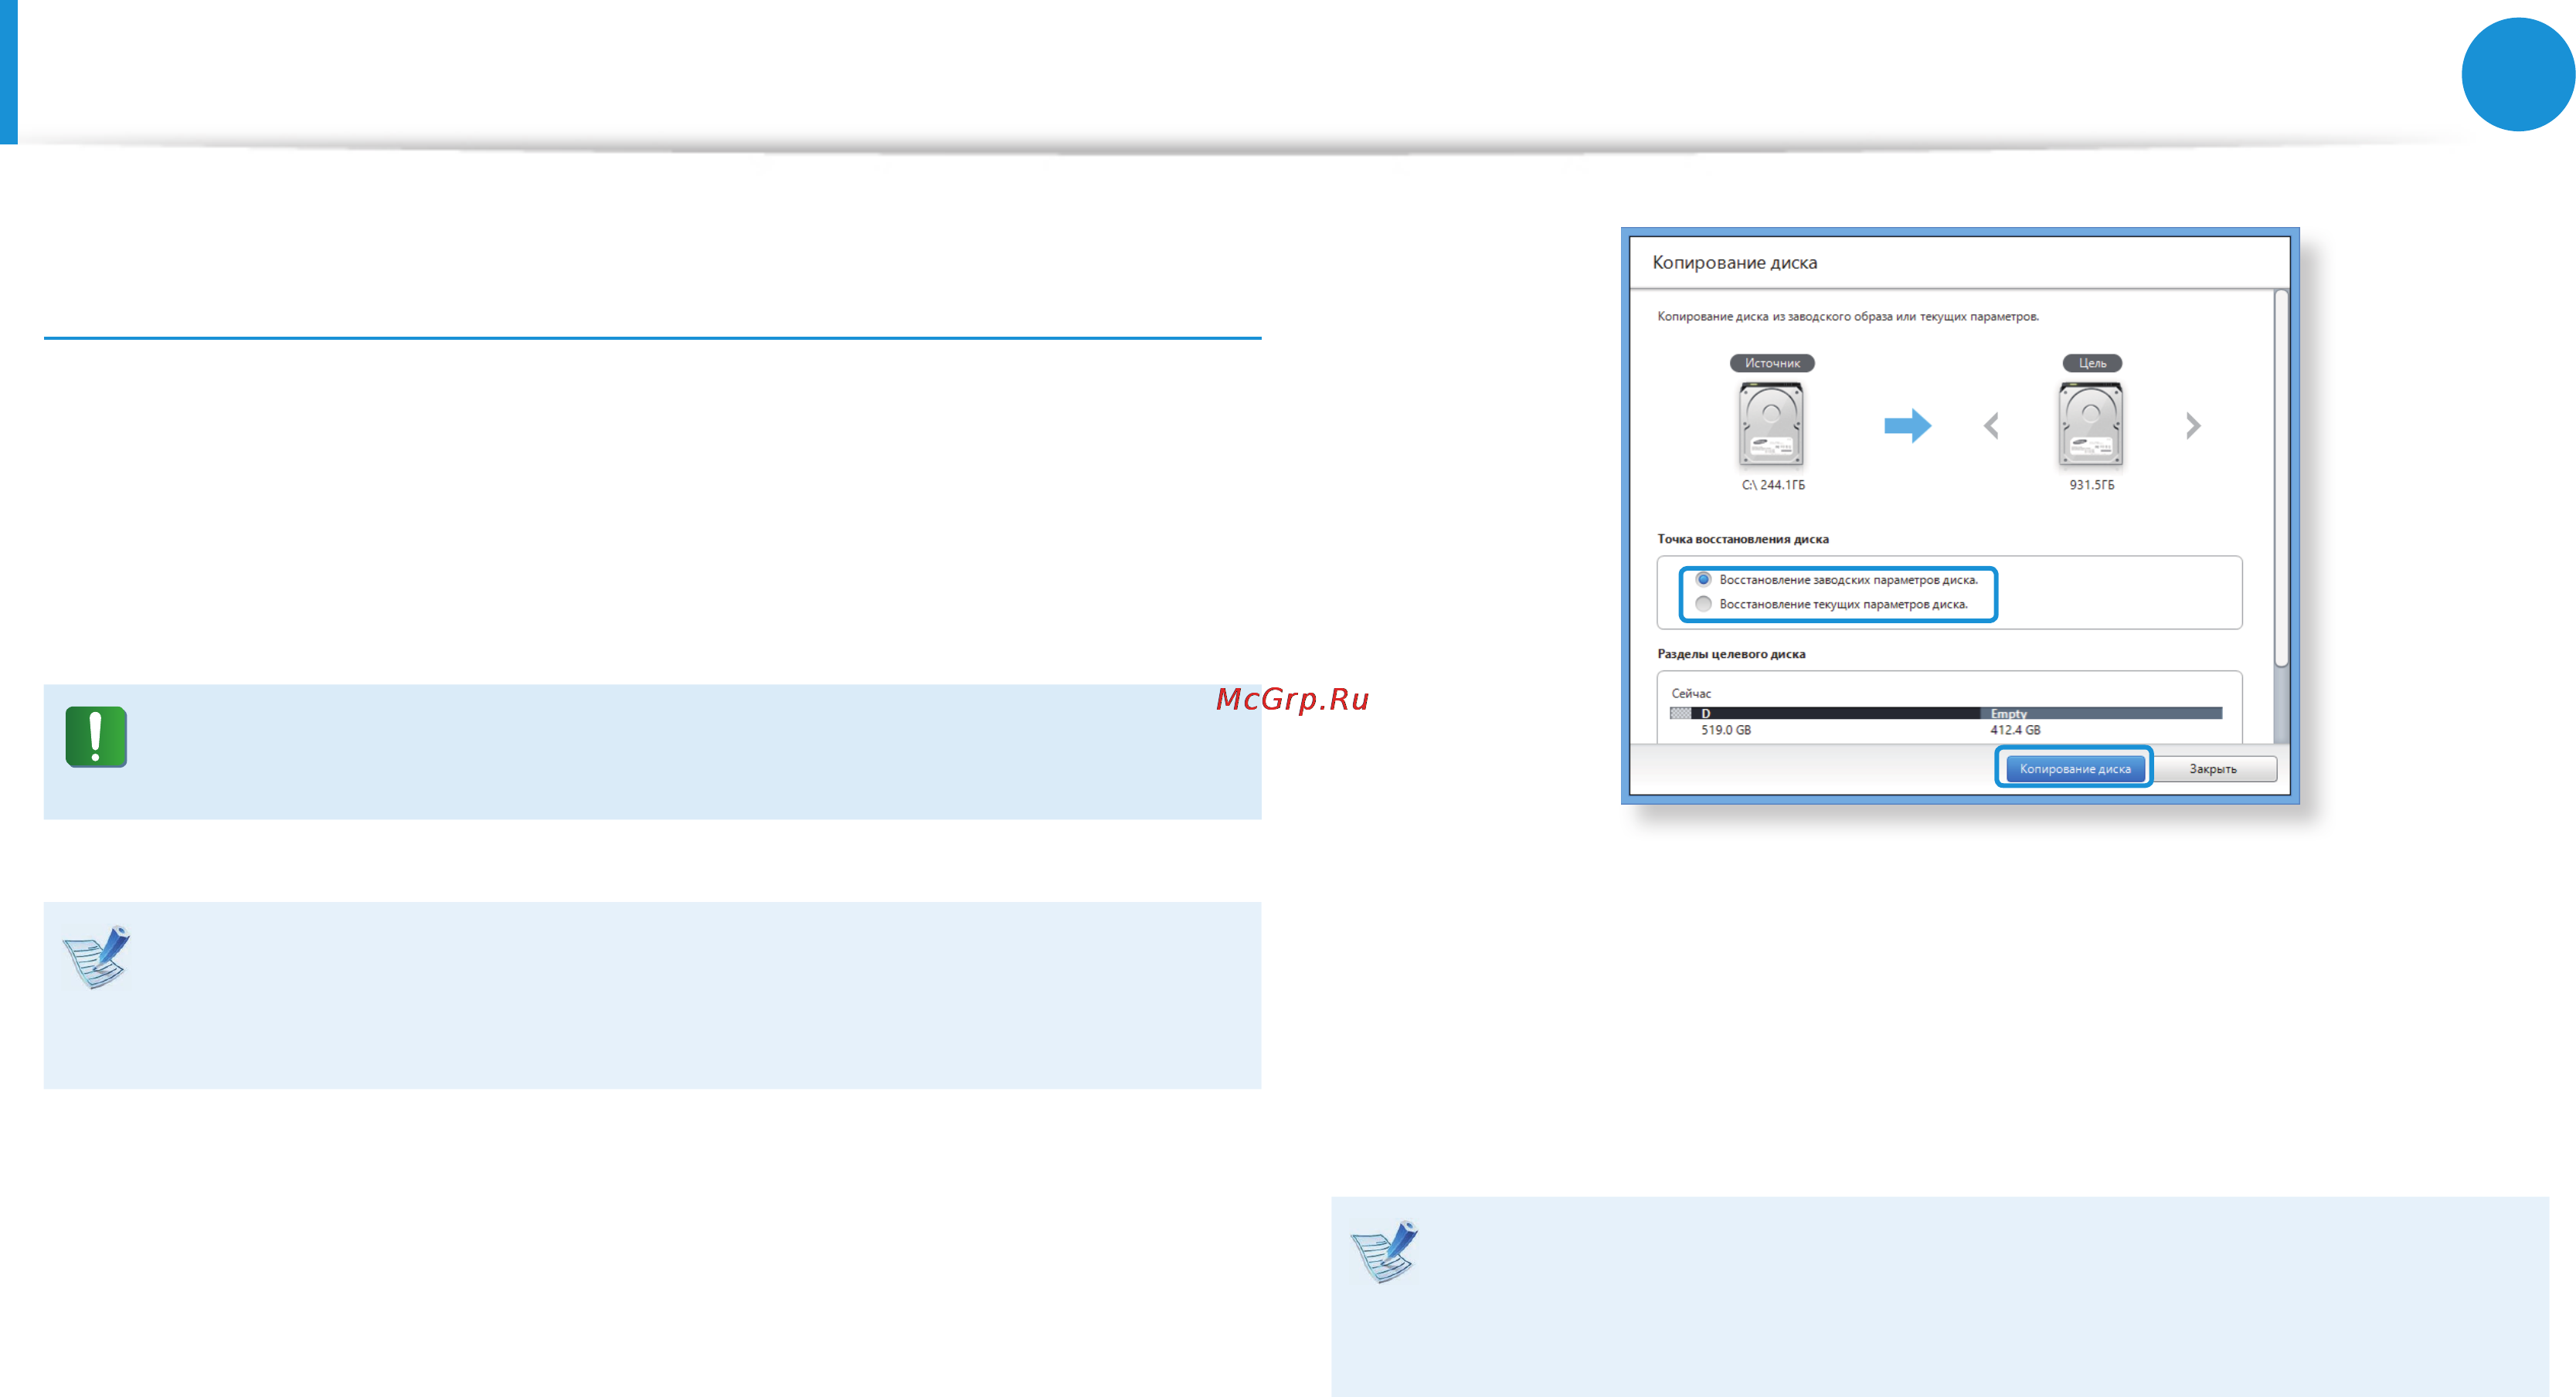Click the note pencil icon in bottom-right panel
The height and width of the screenshot is (1397, 2576).
(x=1384, y=1251)
